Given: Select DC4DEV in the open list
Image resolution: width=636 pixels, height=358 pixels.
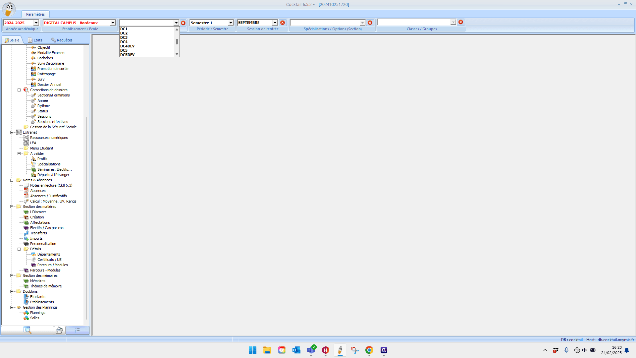Looking at the screenshot, I should (x=147, y=46).
